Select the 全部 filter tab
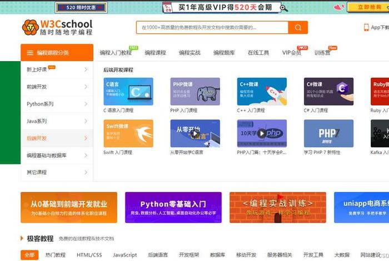Screen dimensions: 389x261 [x=29, y=255]
